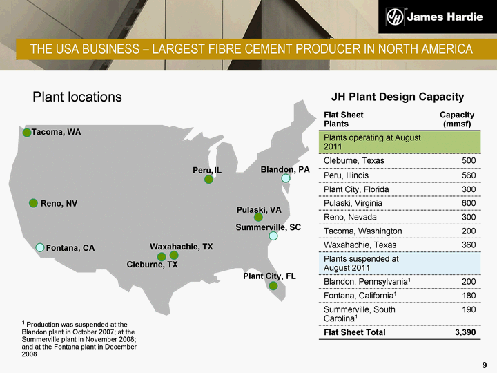Click the Fontana, CA suspended plant marker

(40, 247)
